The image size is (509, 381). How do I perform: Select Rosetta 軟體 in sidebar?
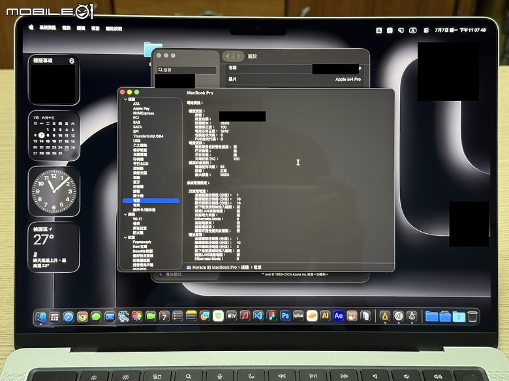click(142, 251)
